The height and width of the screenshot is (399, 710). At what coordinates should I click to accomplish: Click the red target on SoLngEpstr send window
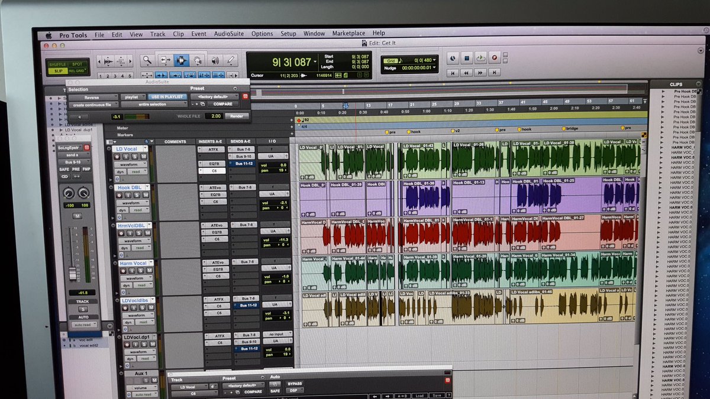tap(86, 147)
